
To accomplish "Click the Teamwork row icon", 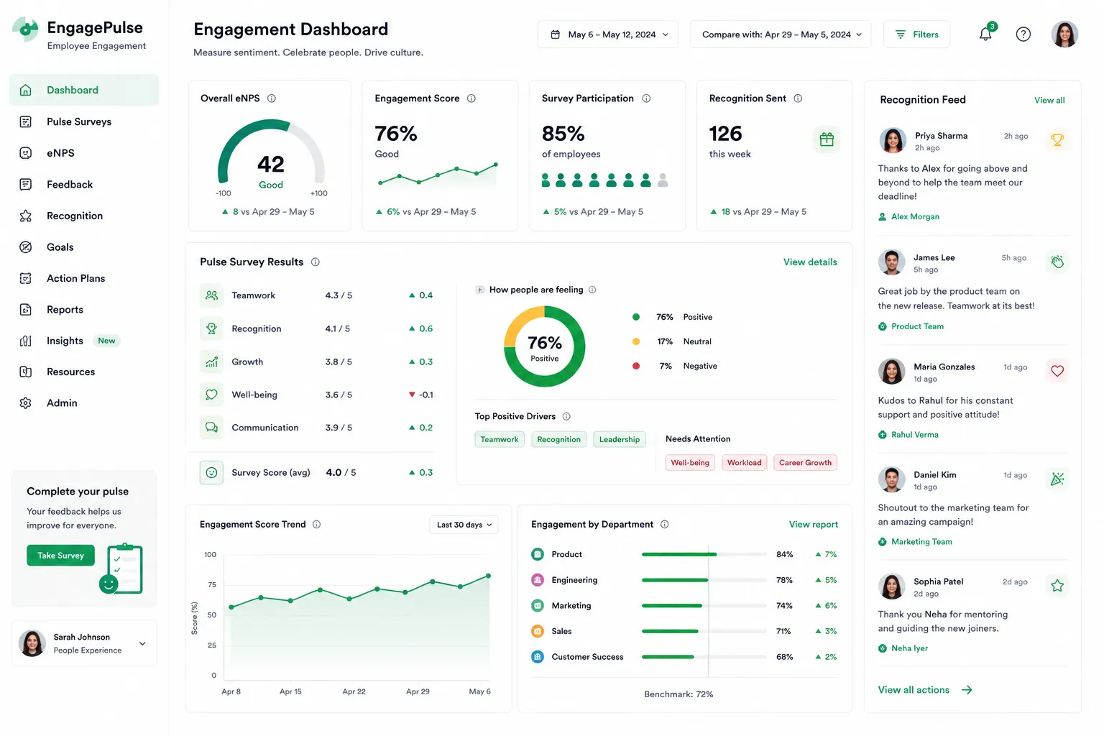I will tap(211, 295).
